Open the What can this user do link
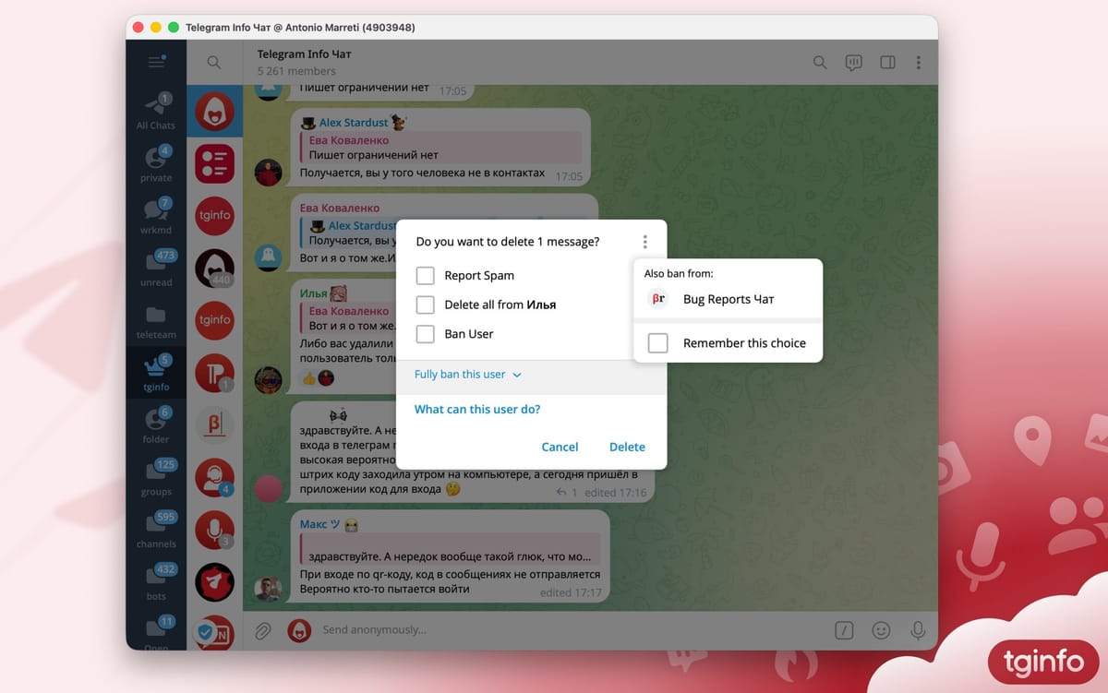The width and height of the screenshot is (1108, 693). pyautogui.click(x=476, y=409)
